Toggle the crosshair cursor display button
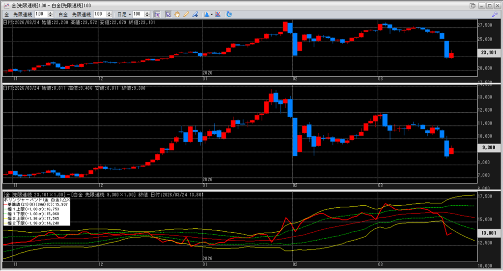Viewport: 503px width, 271px height. (x=157, y=14)
